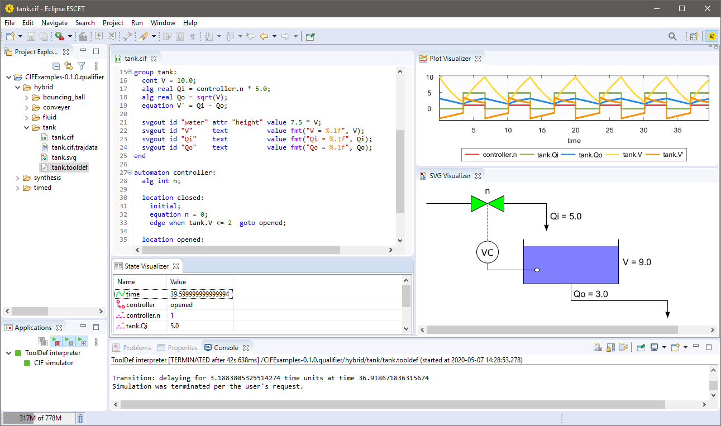This screenshot has height=426, width=721.
Task: Run the tank simulation with the Run button
Action: pyautogui.click(x=60, y=36)
